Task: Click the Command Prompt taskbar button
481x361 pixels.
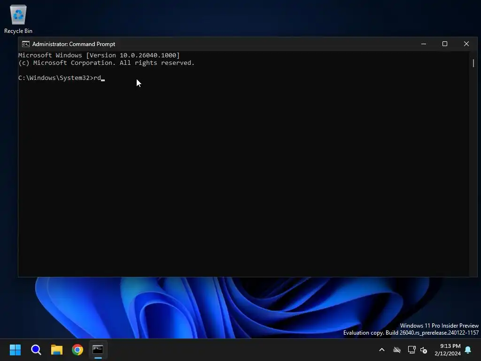Action: pos(98,350)
